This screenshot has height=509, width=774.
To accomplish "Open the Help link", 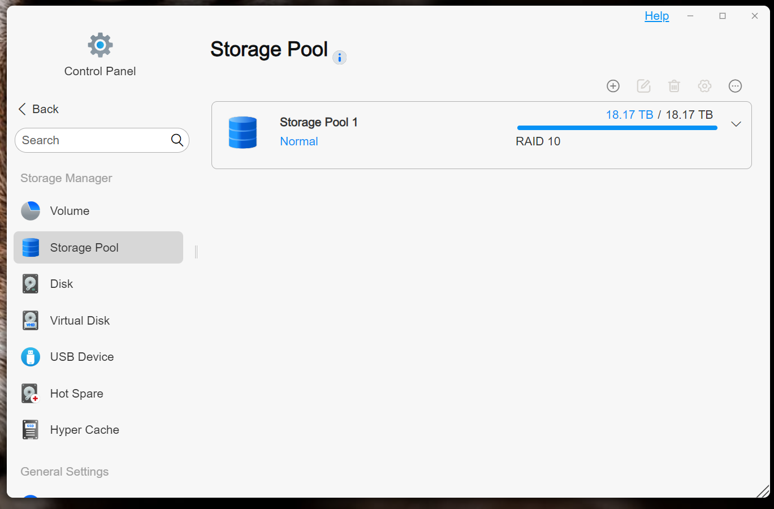I will [656, 16].
